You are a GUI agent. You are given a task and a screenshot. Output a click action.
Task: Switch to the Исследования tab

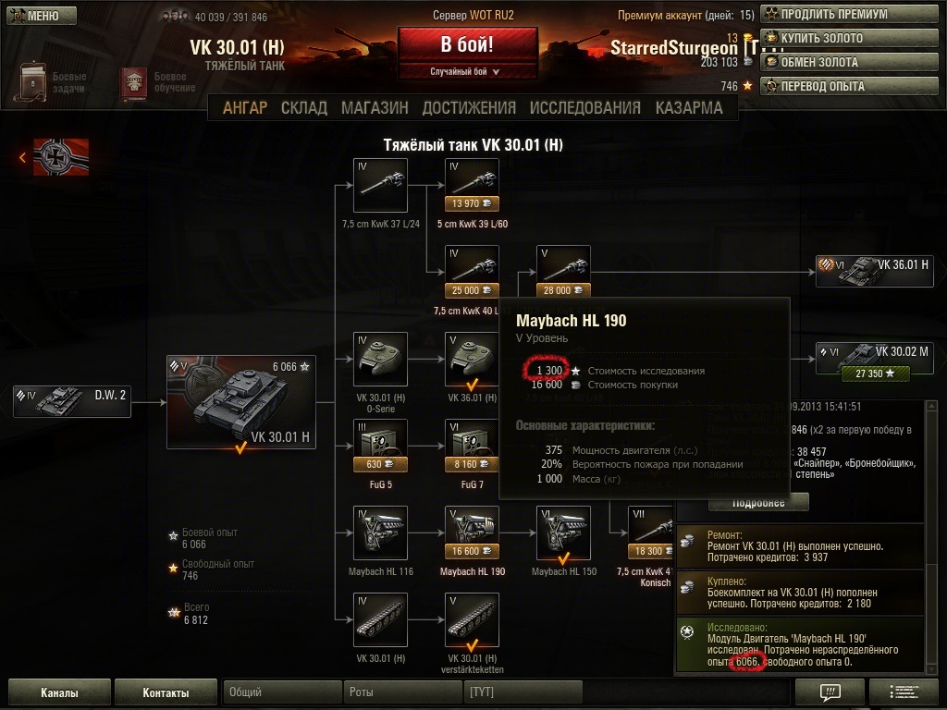pos(584,108)
